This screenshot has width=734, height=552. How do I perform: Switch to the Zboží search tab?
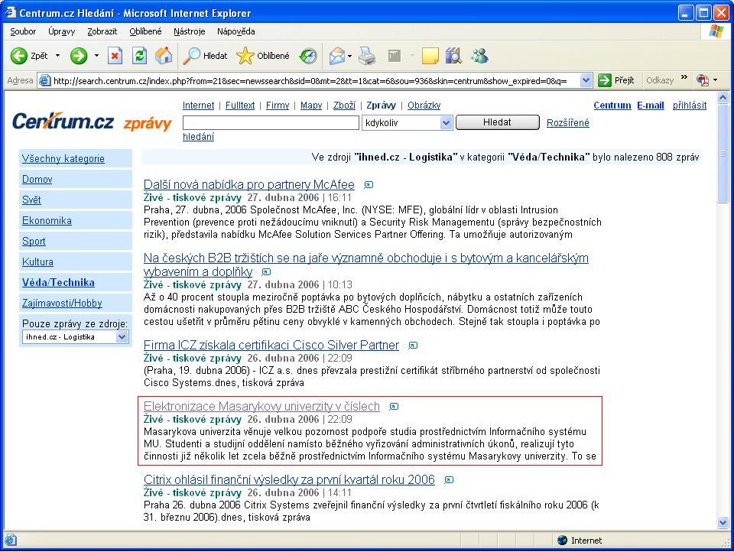tap(344, 106)
